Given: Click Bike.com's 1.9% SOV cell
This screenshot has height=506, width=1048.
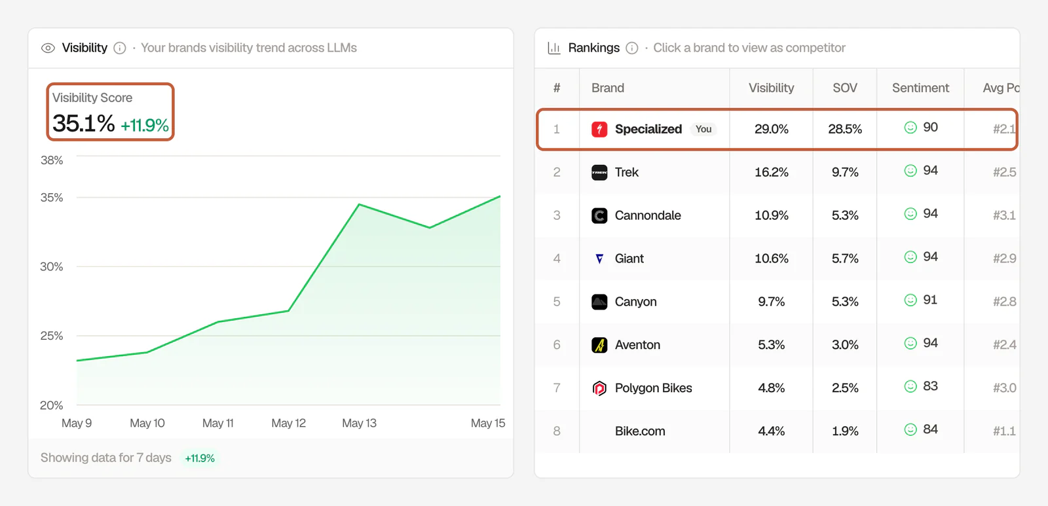Looking at the screenshot, I should click(x=845, y=431).
